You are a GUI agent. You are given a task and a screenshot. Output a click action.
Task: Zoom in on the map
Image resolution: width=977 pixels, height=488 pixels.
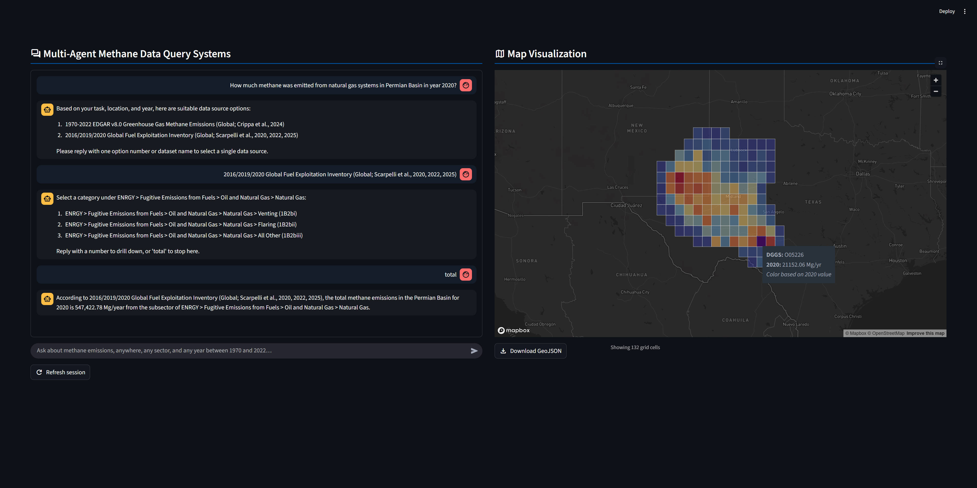point(936,80)
